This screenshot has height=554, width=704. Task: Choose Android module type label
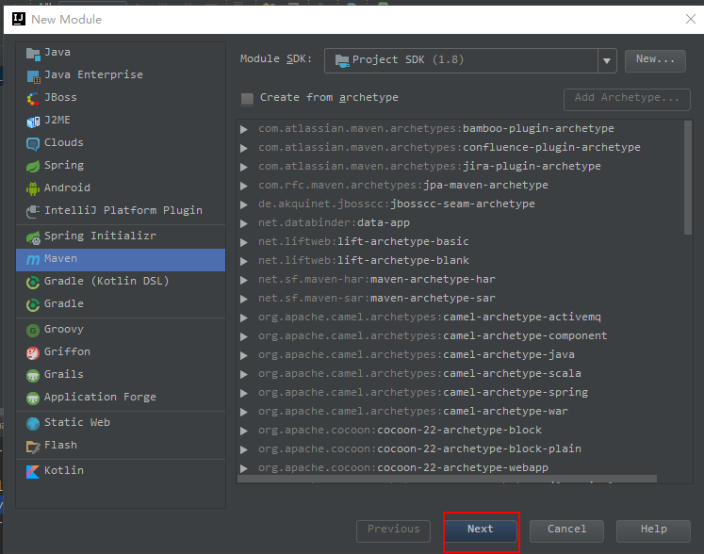67,187
